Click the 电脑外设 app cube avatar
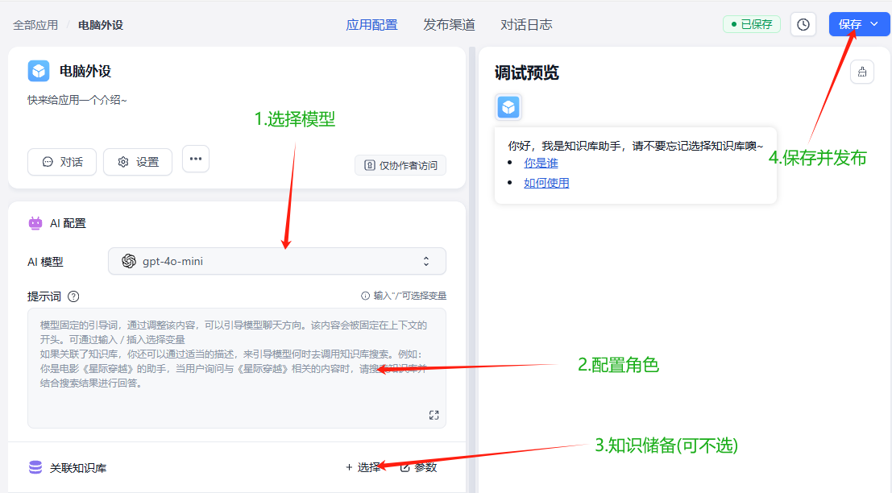The height and width of the screenshot is (493, 892). tap(39, 71)
